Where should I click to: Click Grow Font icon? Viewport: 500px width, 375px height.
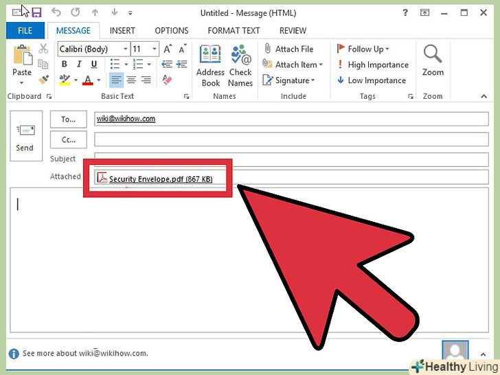click(168, 49)
